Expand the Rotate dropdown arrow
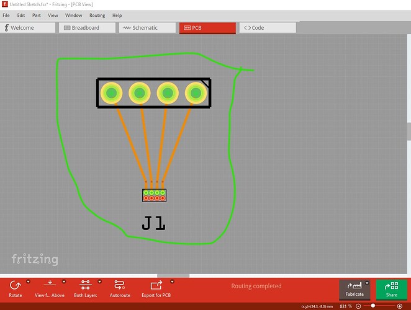411x310 pixels. click(28, 281)
